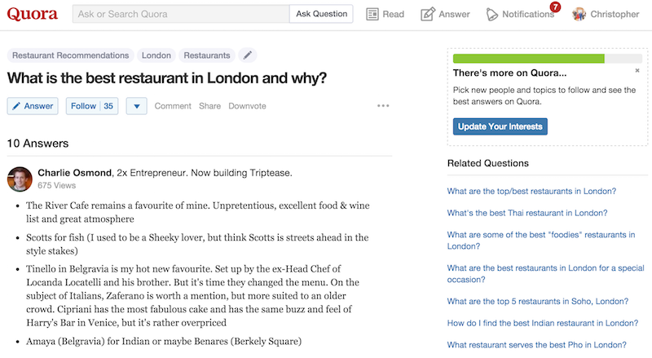Open best Thai restaurant in London question
652x358 pixels.
click(526, 213)
